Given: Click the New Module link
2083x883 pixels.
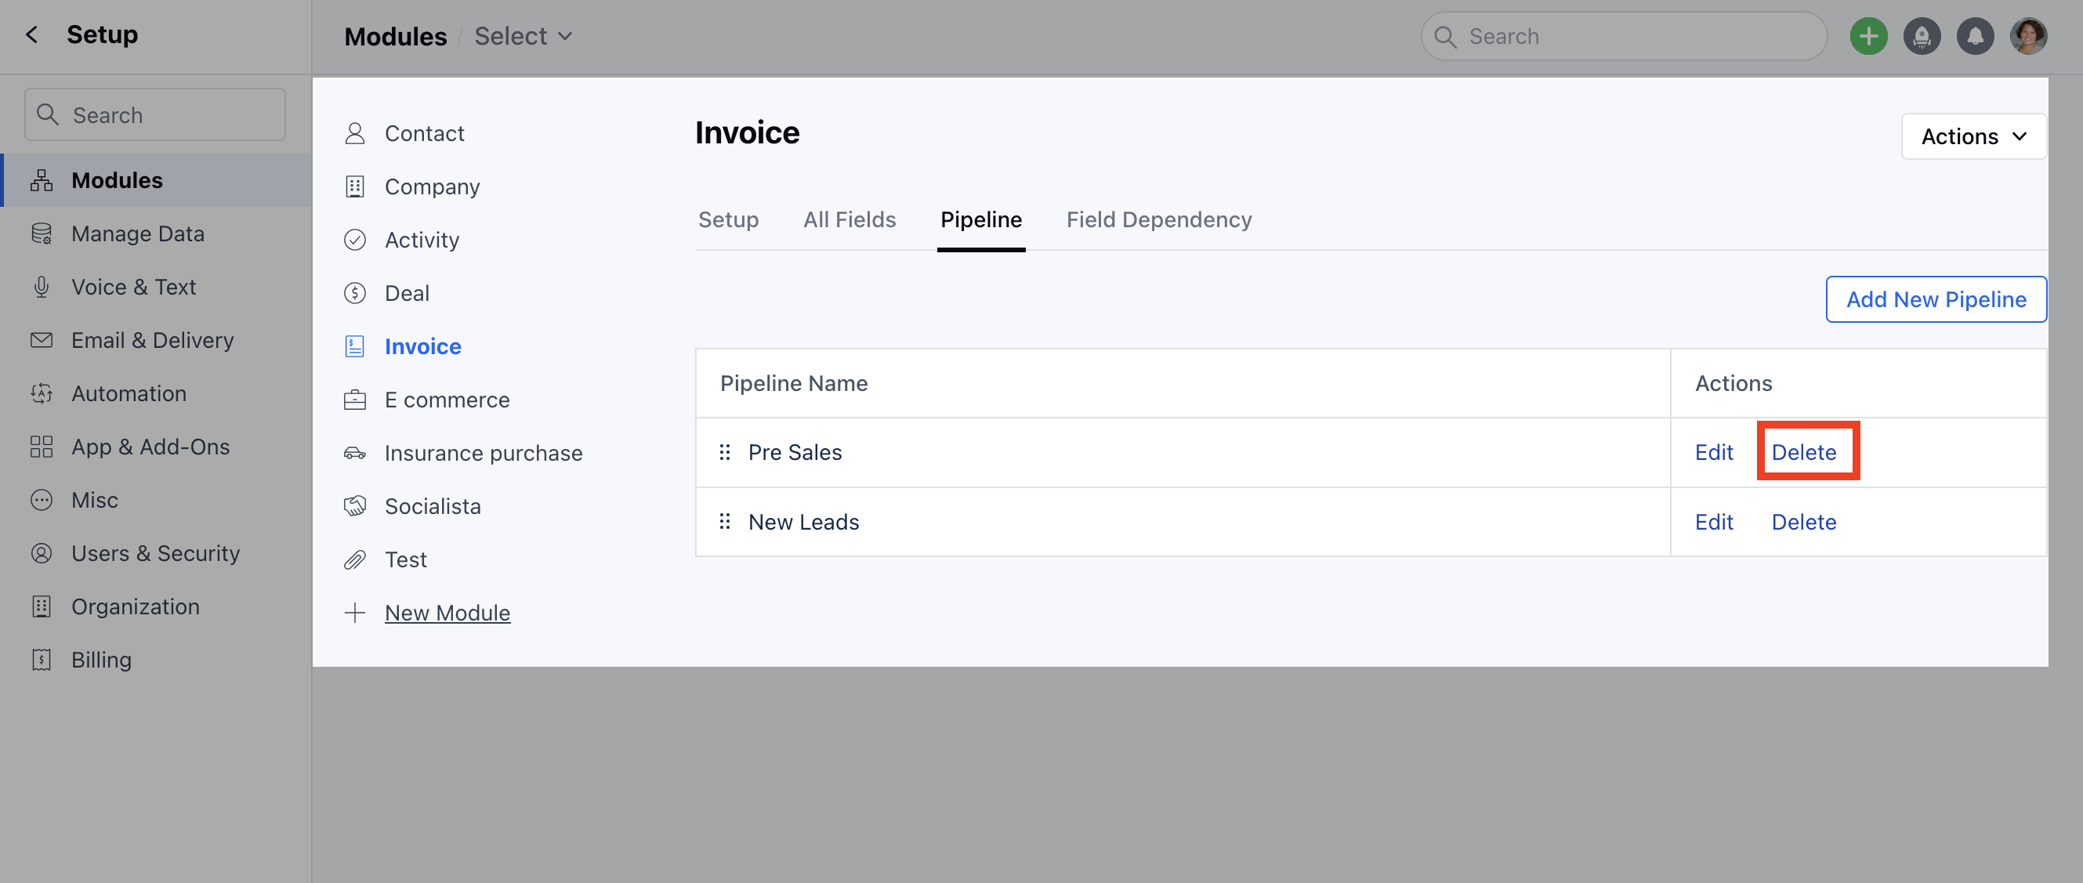Looking at the screenshot, I should pyautogui.click(x=447, y=613).
